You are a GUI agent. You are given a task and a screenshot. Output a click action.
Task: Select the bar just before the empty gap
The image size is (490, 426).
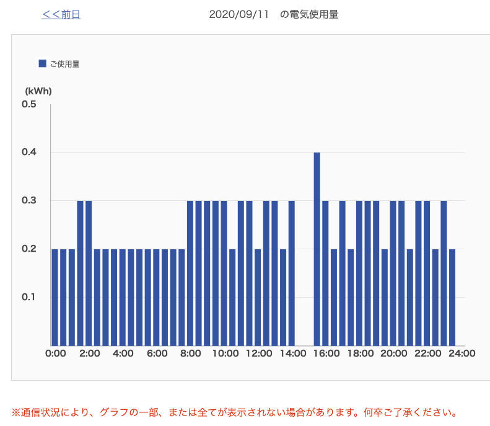click(292, 273)
